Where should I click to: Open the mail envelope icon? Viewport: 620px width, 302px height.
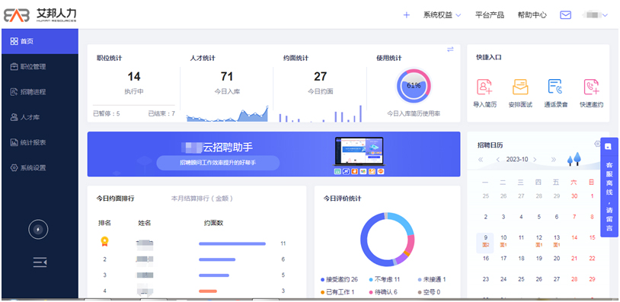click(566, 15)
